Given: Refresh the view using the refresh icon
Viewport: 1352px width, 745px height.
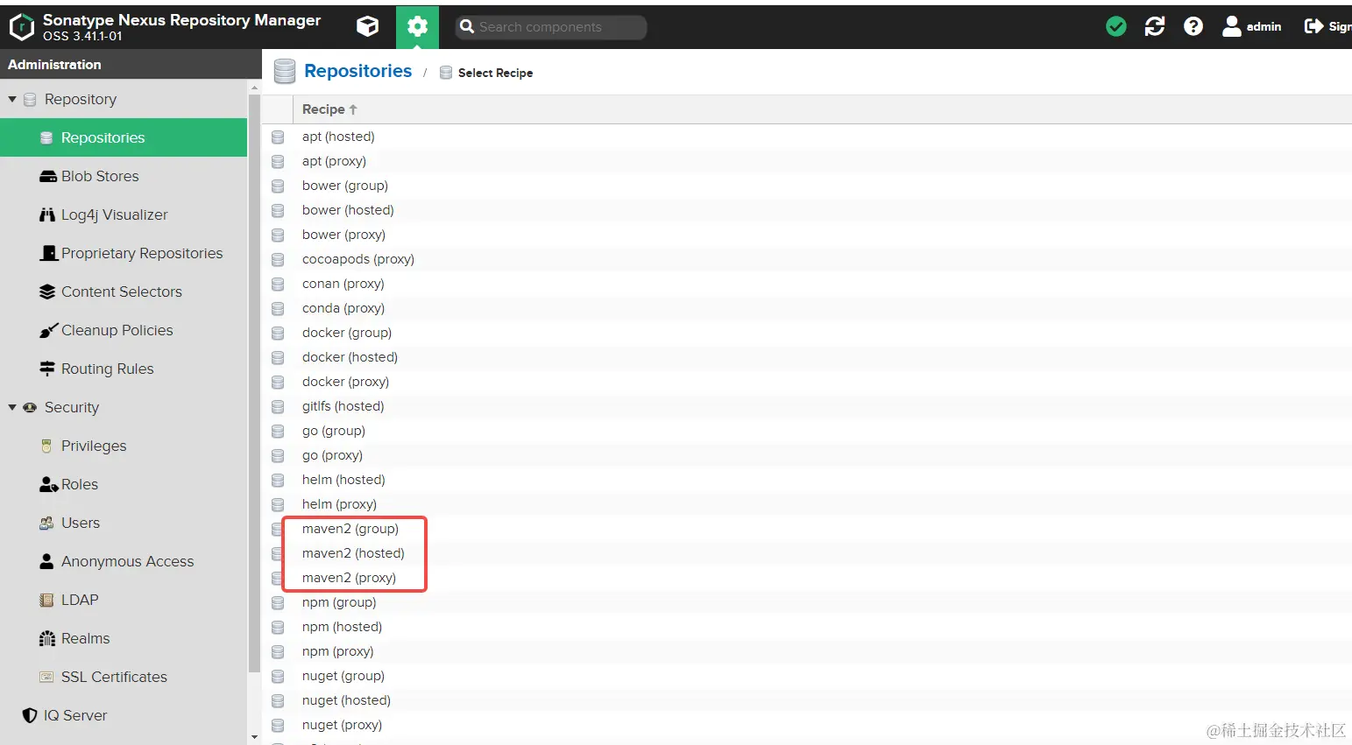Looking at the screenshot, I should point(1155,26).
